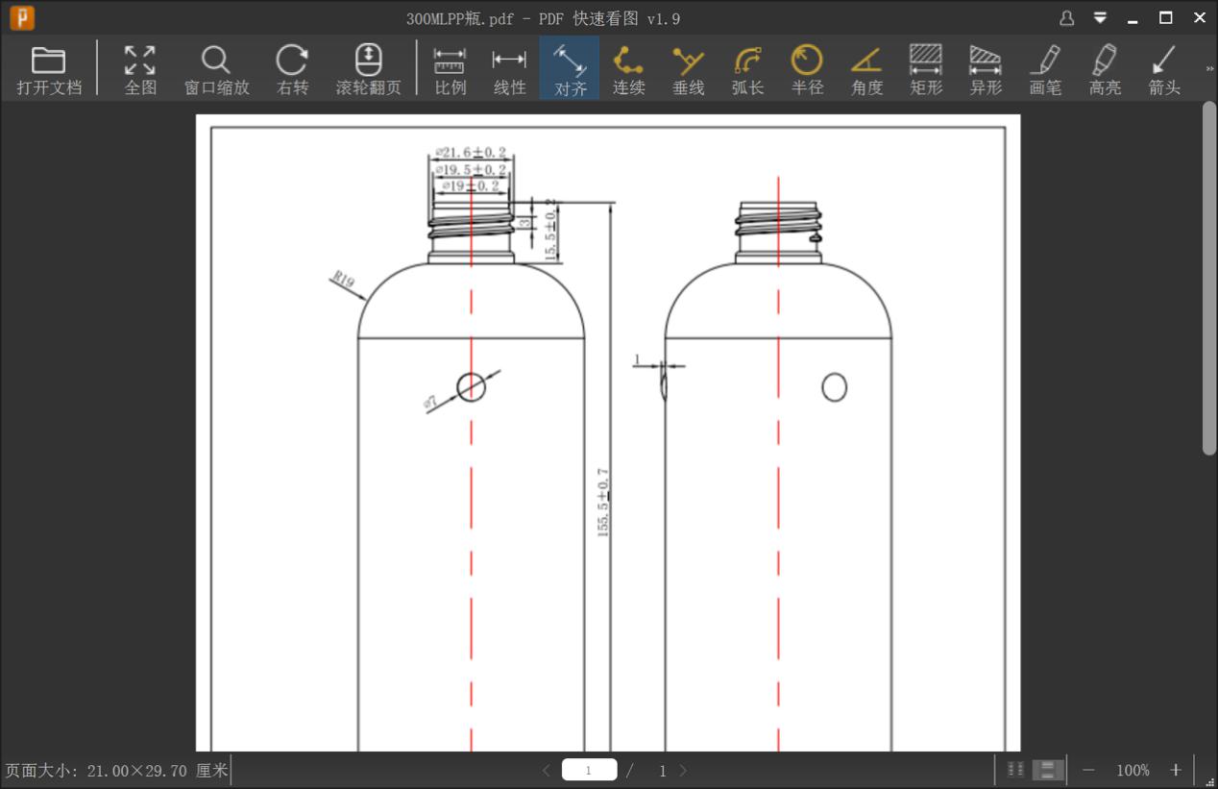
Task: Select the 异形 irregular area tool
Action: pos(985,67)
